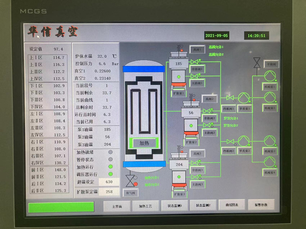The height and width of the screenshot is (229, 306).
Task: Open the 曲线图表 page
Action: 232,205
